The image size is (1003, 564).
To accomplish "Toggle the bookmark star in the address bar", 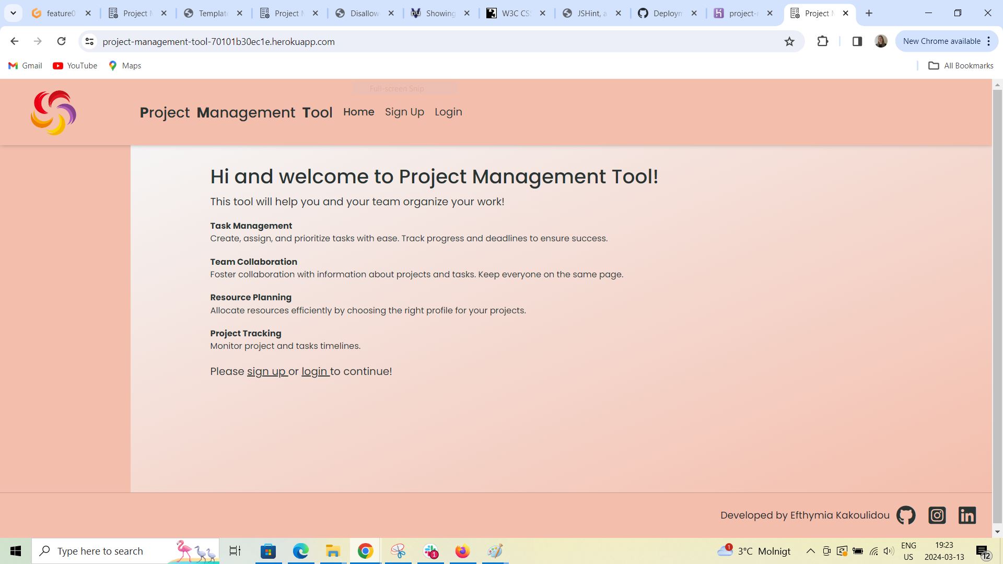I will (x=789, y=41).
